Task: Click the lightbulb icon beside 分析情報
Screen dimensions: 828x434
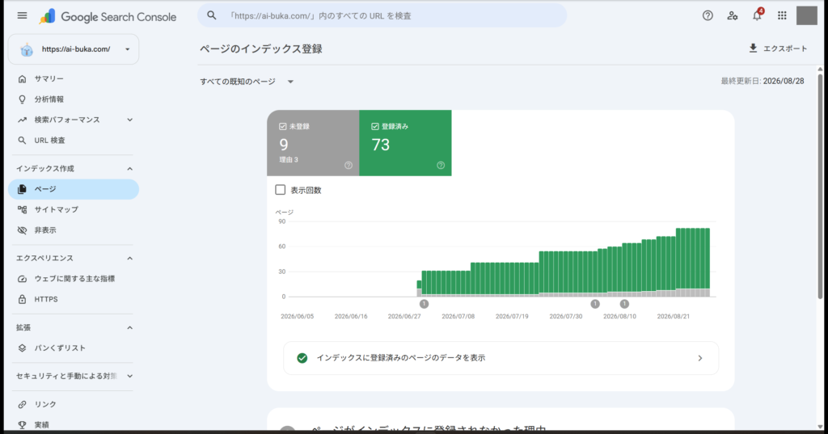Action: [22, 99]
